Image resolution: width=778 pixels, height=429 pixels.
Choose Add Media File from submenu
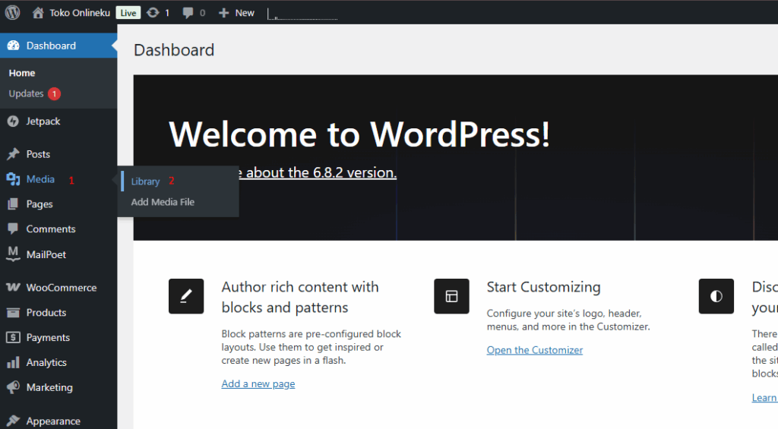click(163, 202)
